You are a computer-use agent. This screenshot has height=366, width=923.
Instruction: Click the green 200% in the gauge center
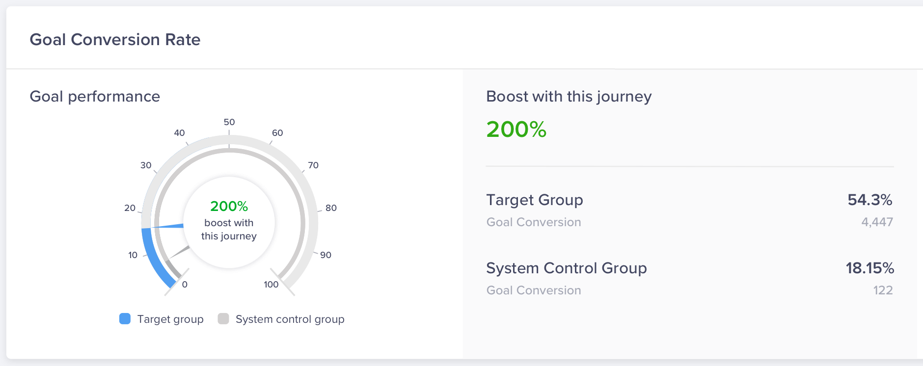(x=229, y=206)
